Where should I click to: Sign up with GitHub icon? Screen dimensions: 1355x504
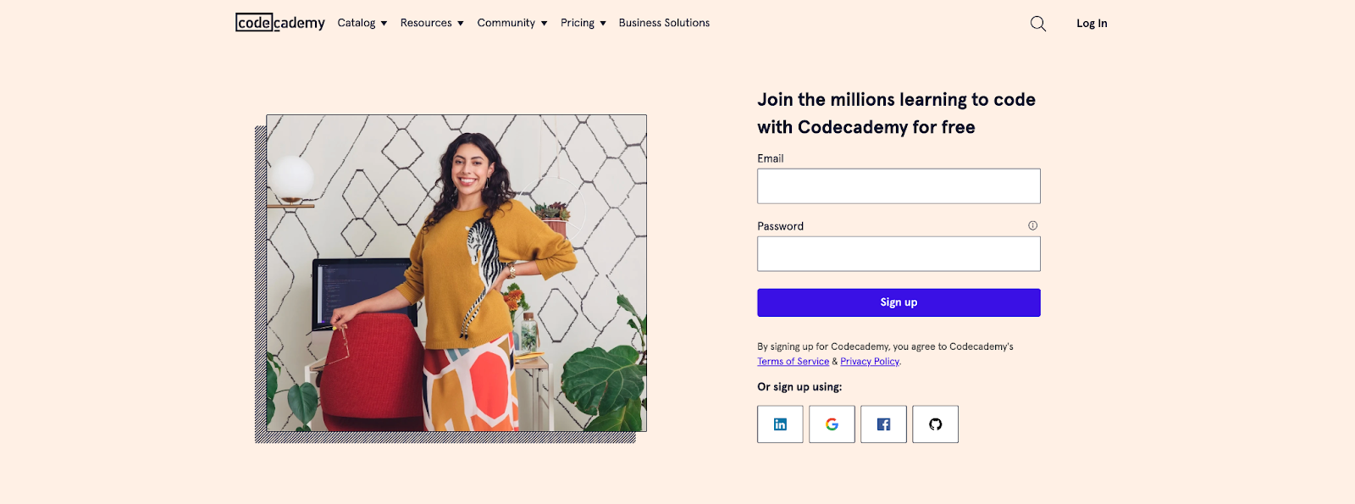click(x=935, y=424)
